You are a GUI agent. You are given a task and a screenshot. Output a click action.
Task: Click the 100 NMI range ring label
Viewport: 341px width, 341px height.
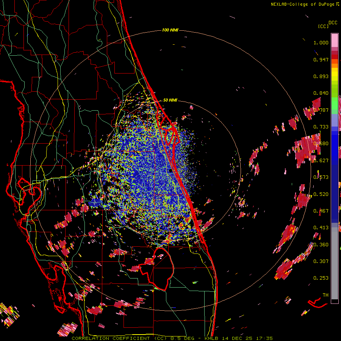click(170, 30)
